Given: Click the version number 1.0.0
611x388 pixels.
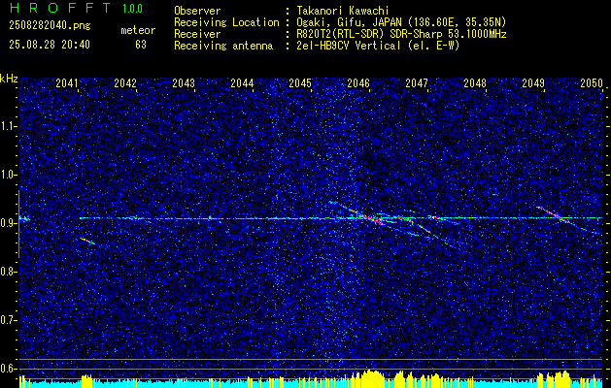Looking at the screenshot, I should click(x=132, y=9).
